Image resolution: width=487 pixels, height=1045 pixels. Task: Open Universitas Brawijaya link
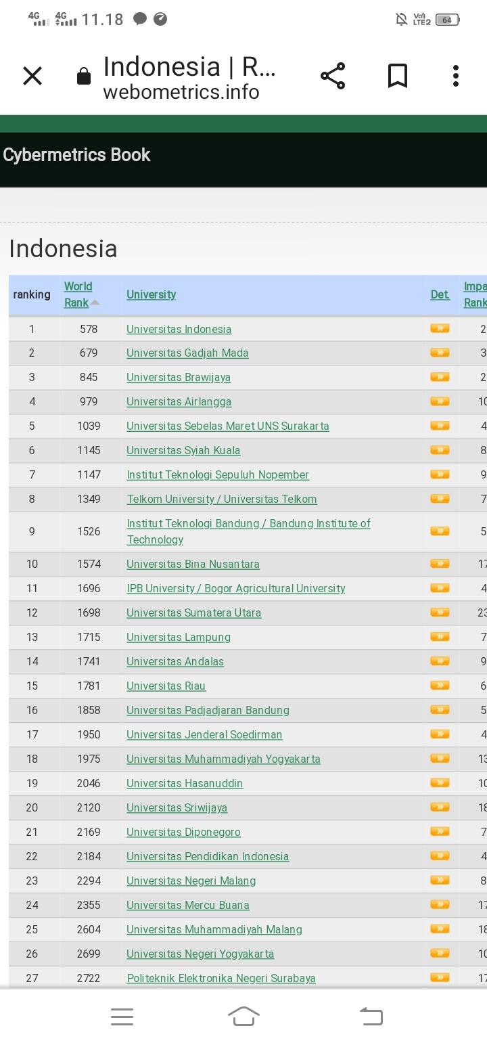point(179,377)
